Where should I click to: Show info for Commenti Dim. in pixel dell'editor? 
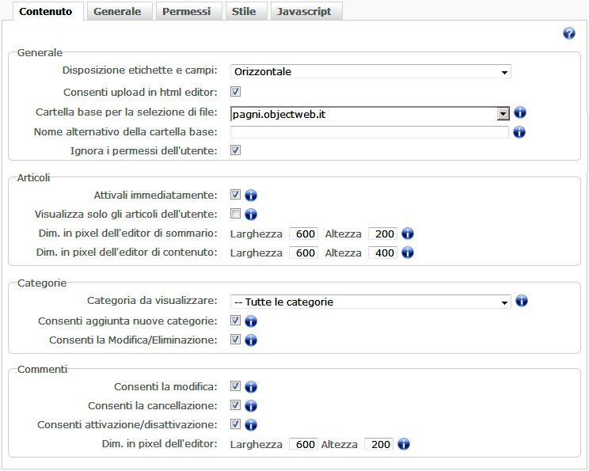[x=404, y=444]
